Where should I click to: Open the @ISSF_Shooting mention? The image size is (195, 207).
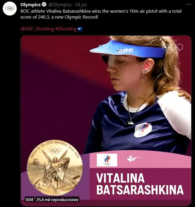pos(37,29)
